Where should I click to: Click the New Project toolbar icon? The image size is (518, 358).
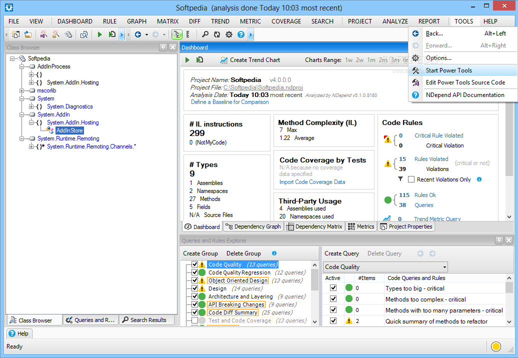tap(15, 34)
